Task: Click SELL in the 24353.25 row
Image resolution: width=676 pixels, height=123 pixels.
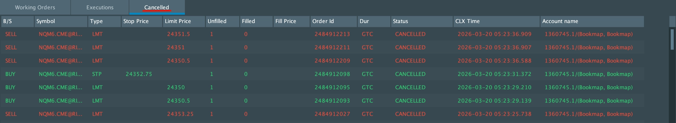Action: pyautogui.click(x=11, y=114)
